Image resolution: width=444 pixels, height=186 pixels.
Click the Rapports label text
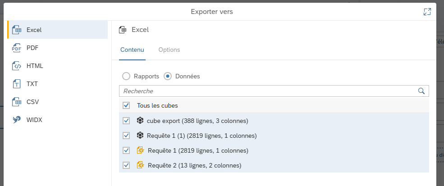click(x=146, y=76)
